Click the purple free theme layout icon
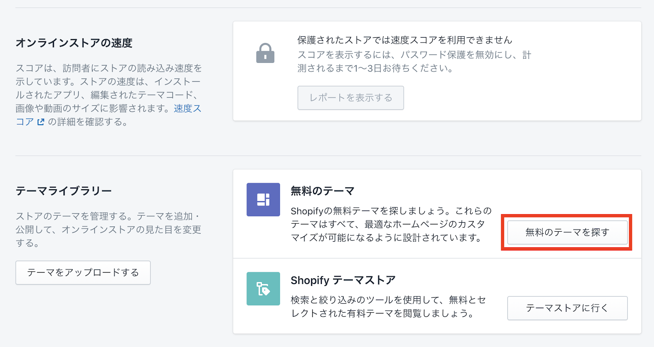 click(x=263, y=199)
